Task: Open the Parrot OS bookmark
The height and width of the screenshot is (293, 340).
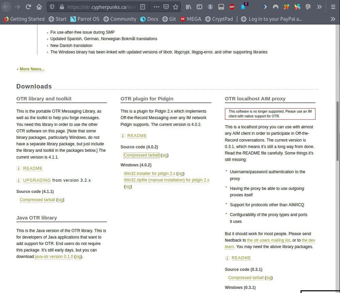Action: (84, 19)
